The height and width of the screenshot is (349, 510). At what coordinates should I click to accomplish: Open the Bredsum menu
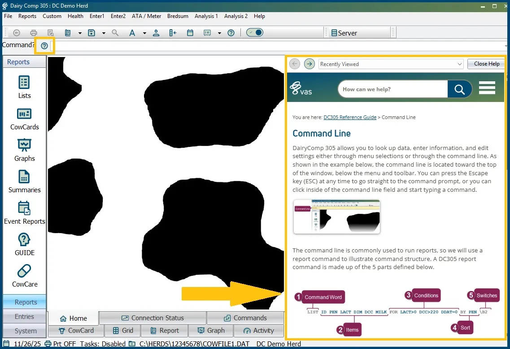click(178, 16)
